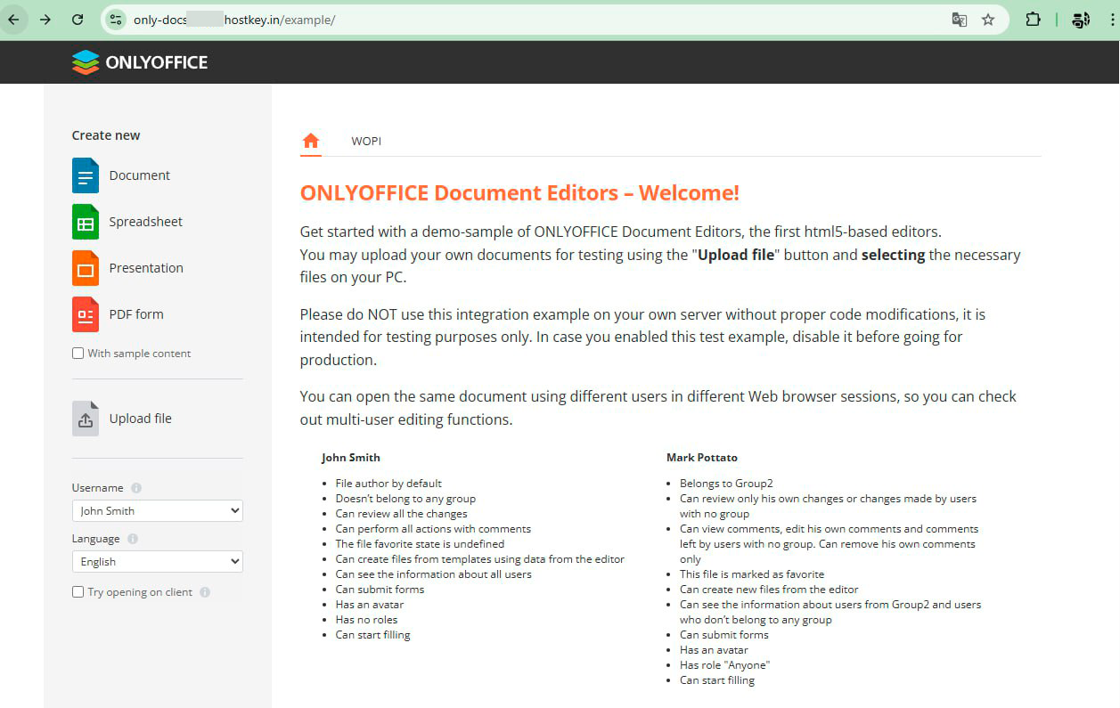Click the ONLYOFFICE logo in header
This screenshot has width=1120, height=708.
click(140, 62)
